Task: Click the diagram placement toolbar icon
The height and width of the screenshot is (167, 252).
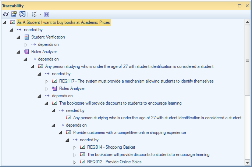Action: point(22,14)
